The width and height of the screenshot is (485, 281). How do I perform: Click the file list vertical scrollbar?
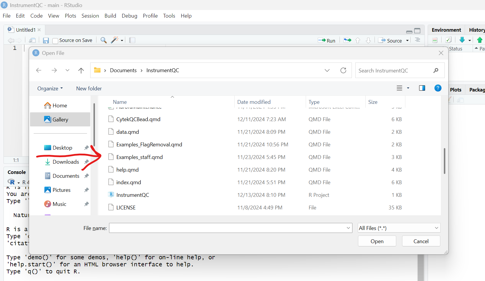pos(444,161)
